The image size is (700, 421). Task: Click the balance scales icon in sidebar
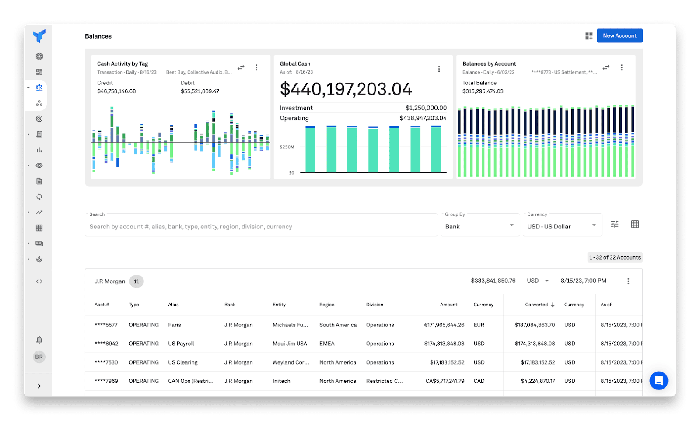point(39,88)
